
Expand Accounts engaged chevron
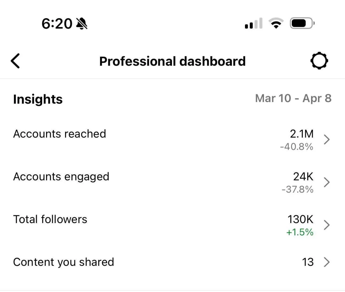326,182
